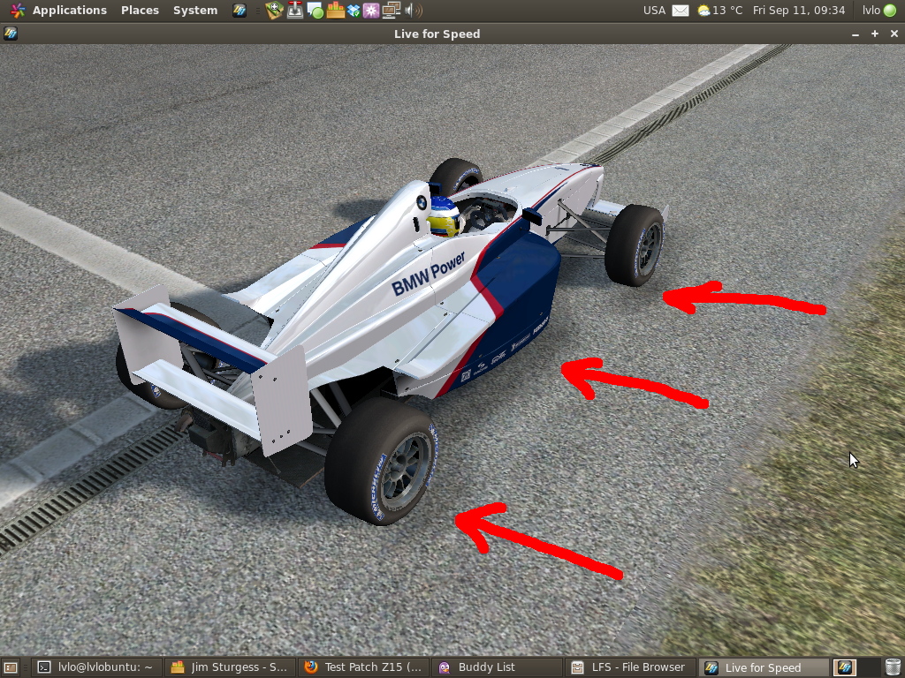Launch Live for Speed from panel launcher
Viewport: 905px width, 678px height.
[240, 11]
